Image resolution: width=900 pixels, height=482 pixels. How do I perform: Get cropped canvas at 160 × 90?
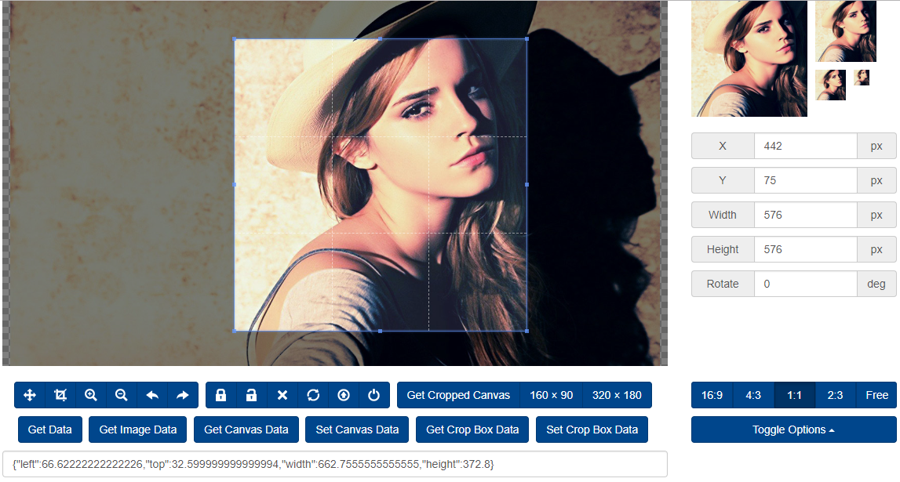[551, 395]
